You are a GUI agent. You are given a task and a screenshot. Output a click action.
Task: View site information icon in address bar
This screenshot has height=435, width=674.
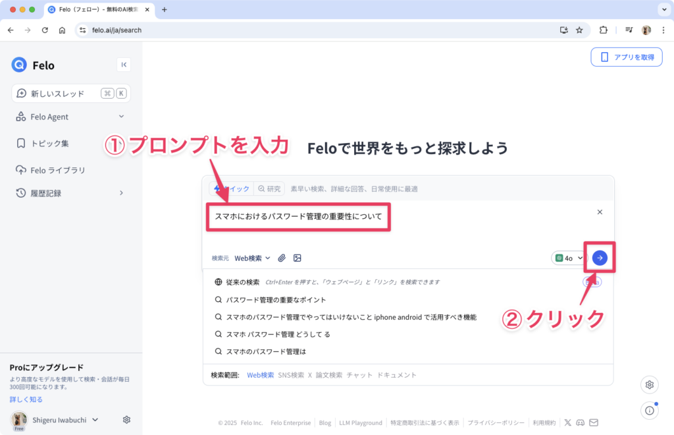point(82,30)
